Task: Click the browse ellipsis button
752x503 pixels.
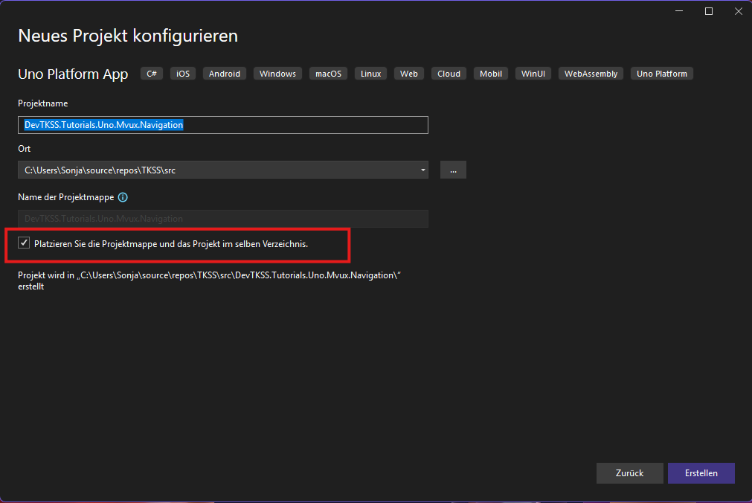Action: pos(453,170)
